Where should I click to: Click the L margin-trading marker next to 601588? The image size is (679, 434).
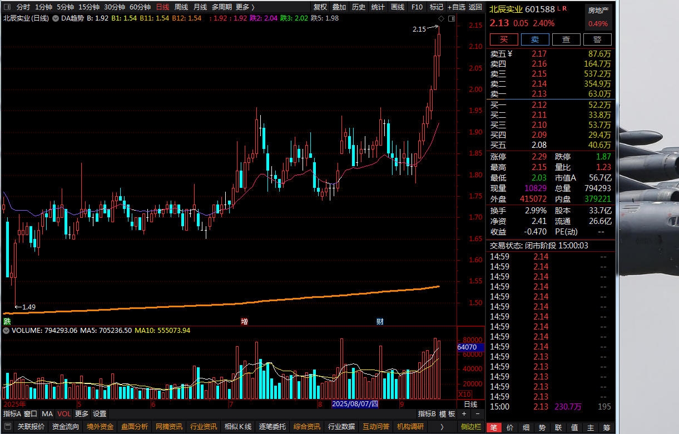tap(559, 8)
